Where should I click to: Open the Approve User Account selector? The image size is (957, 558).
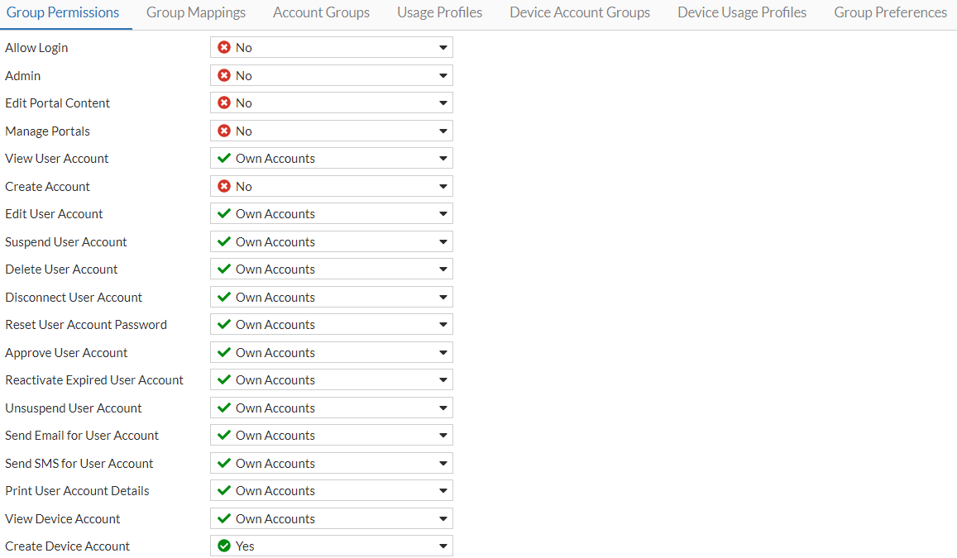click(443, 352)
